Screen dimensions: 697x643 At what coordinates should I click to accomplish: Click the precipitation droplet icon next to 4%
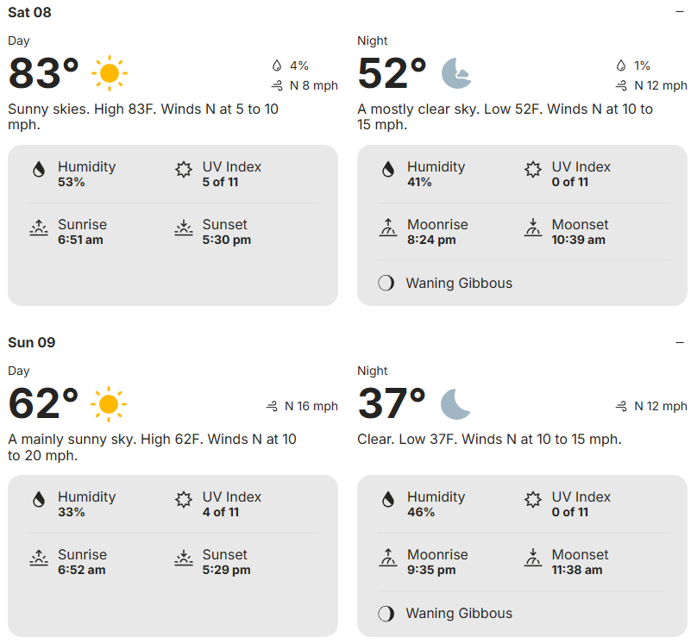277,65
